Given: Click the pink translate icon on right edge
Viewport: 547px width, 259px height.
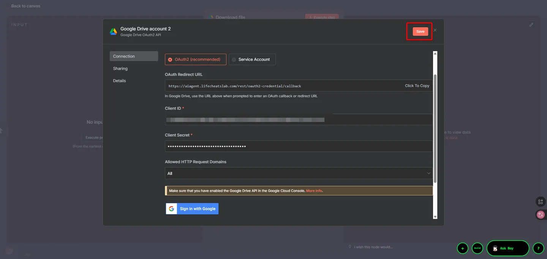Looking at the screenshot, I should coord(541,215).
